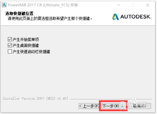Image resolution: width=157 pixels, height=114 pixels.
Task: Uncheck the 产生开始菜单项 checkbox
Action: (10, 39)
